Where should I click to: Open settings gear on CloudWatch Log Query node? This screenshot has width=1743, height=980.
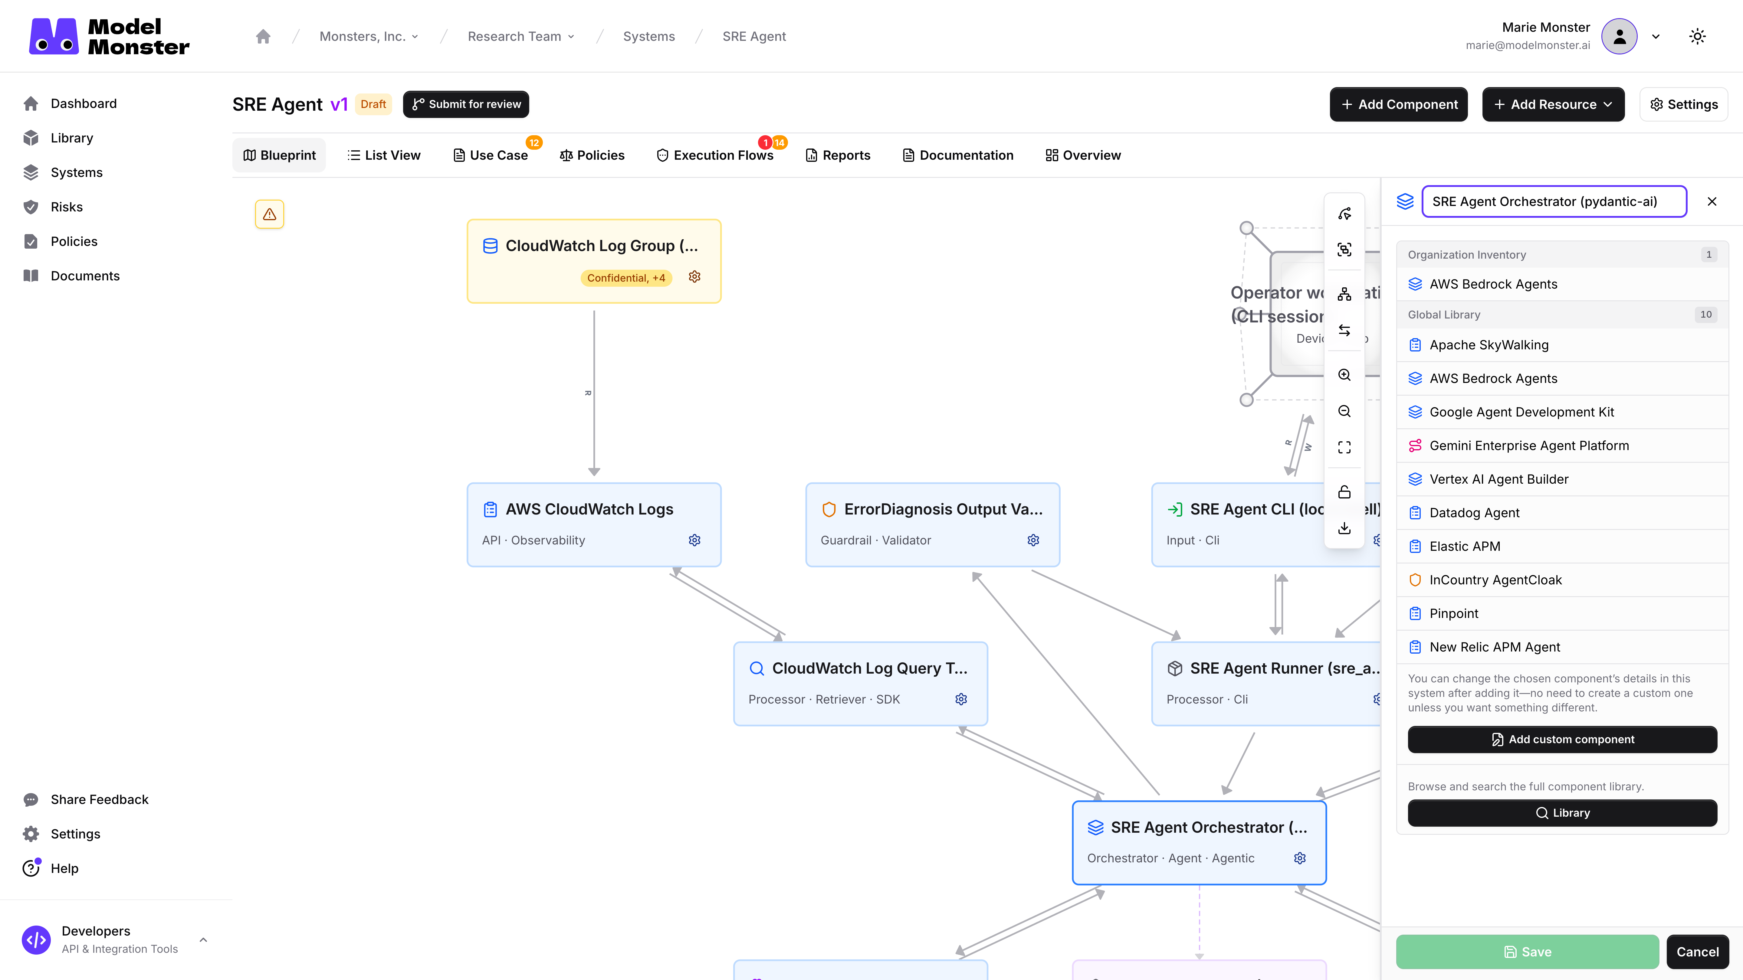click(961, 699)
